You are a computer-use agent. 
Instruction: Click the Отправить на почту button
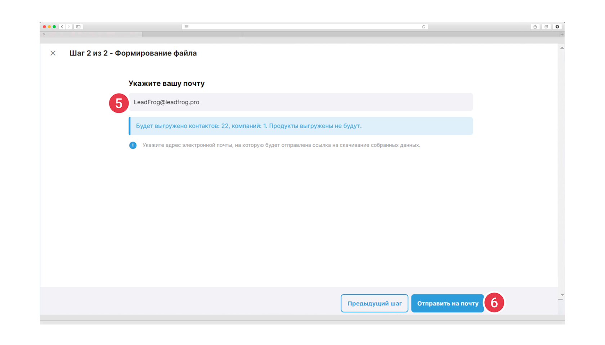click(448, 303)
